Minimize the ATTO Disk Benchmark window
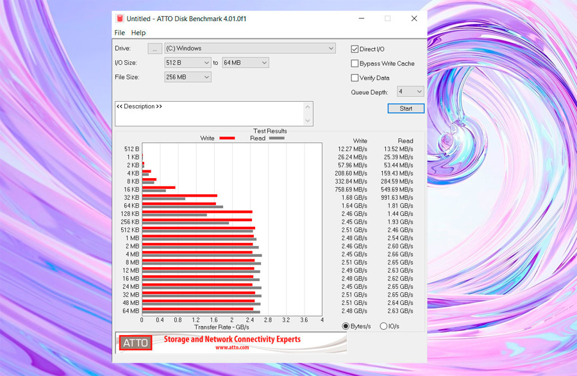The width and height of the screenshot is (577, 376). point(362,19)
